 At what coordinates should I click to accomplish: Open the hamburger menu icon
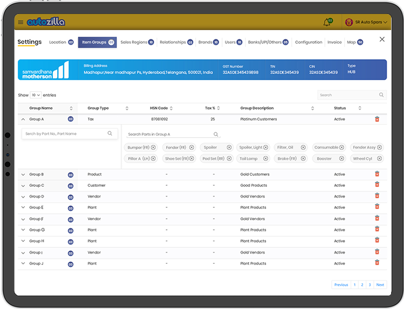[x=20, y=22]
